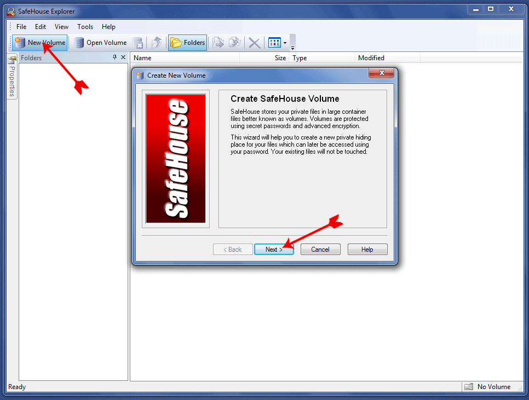Sort by the Name column header
Screen dimensions: 529x400
tap(185, 58)
